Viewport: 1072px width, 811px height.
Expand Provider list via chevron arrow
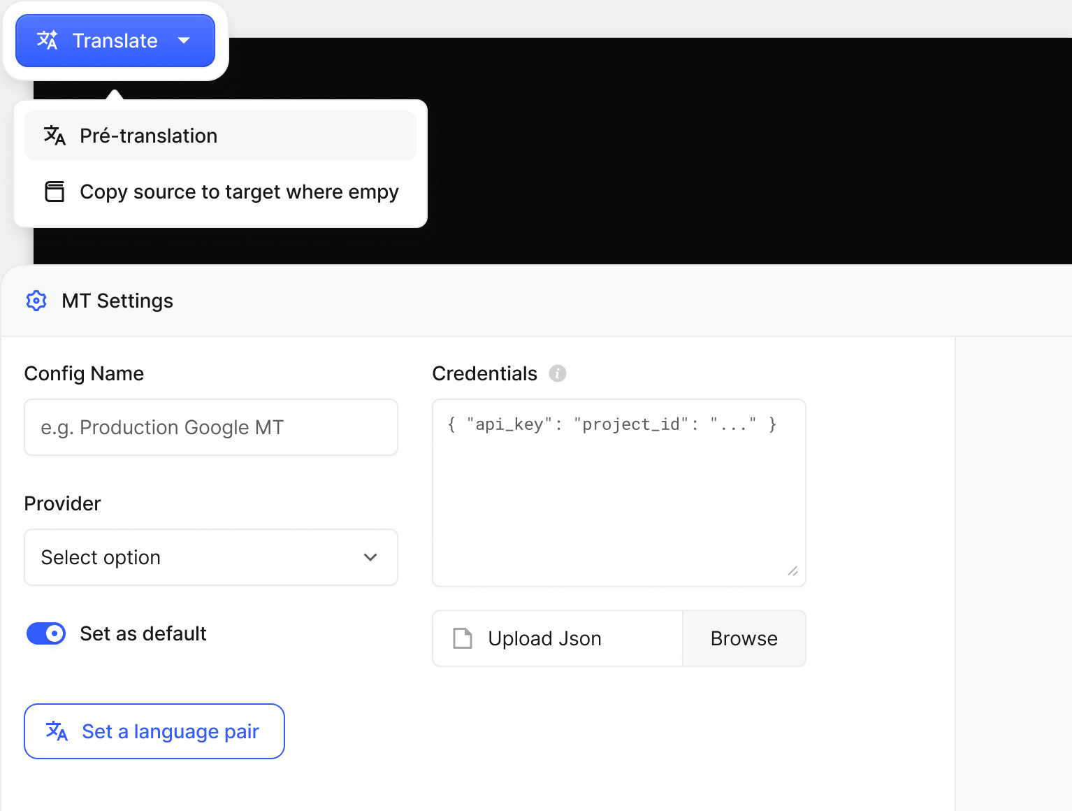(370, 557)
